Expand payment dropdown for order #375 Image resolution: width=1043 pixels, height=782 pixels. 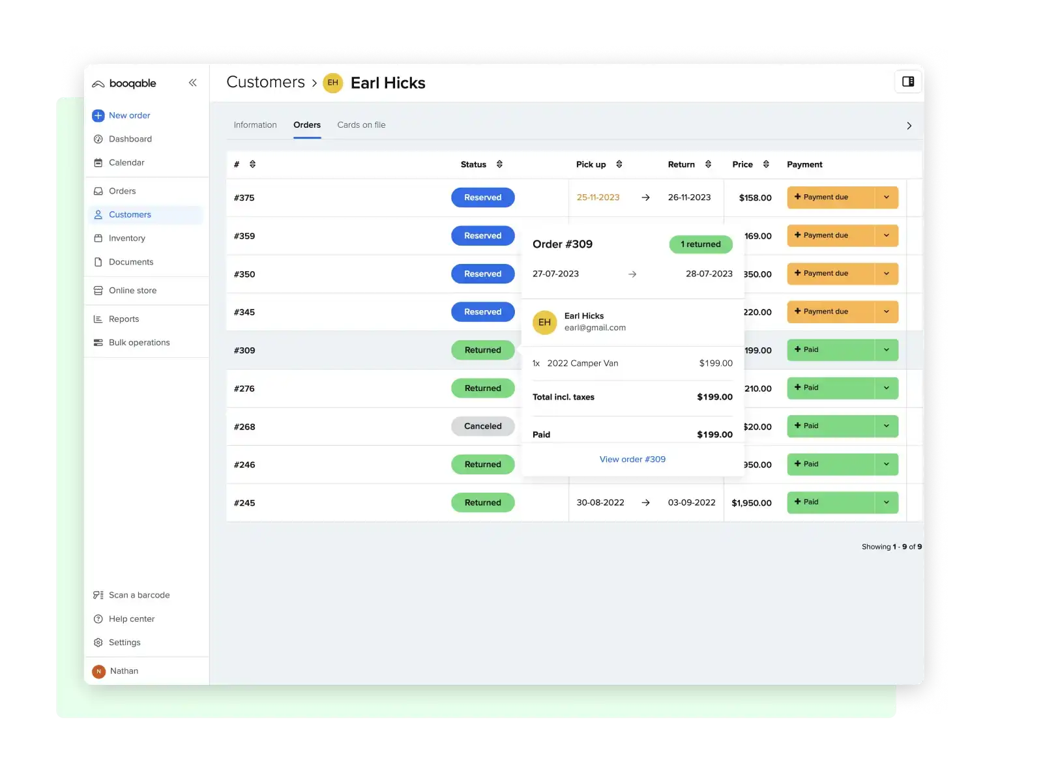point(886,197)
